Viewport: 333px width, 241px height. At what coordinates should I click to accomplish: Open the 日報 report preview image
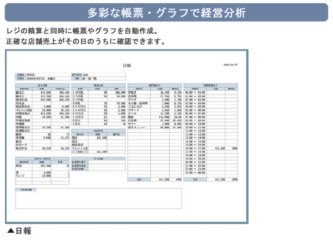click(x=127, y=137)
